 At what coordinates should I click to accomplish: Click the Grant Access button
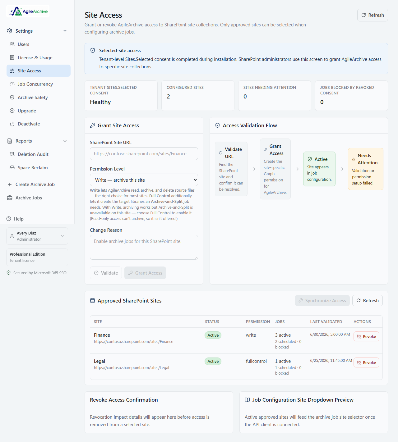pos(145,273)
